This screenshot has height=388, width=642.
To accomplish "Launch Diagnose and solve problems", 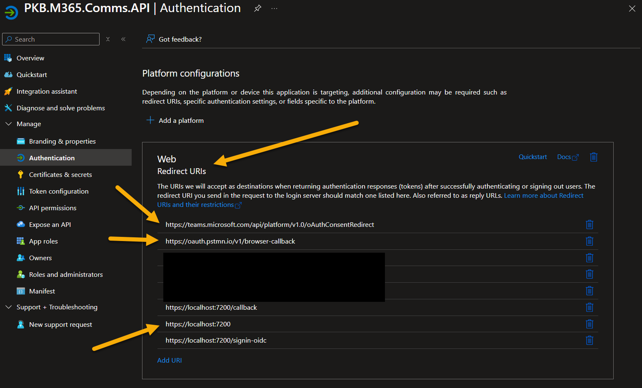I will tap(60, 108).
